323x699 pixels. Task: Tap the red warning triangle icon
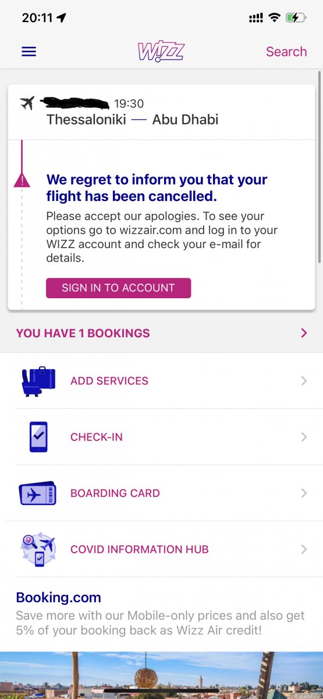pos(22,181)
